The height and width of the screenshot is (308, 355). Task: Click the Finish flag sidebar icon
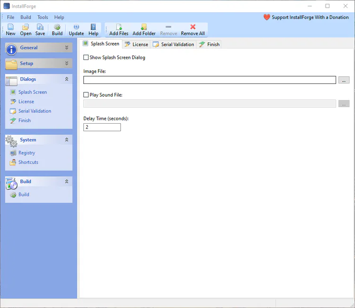pyautogui.click(x=13, y=120)
